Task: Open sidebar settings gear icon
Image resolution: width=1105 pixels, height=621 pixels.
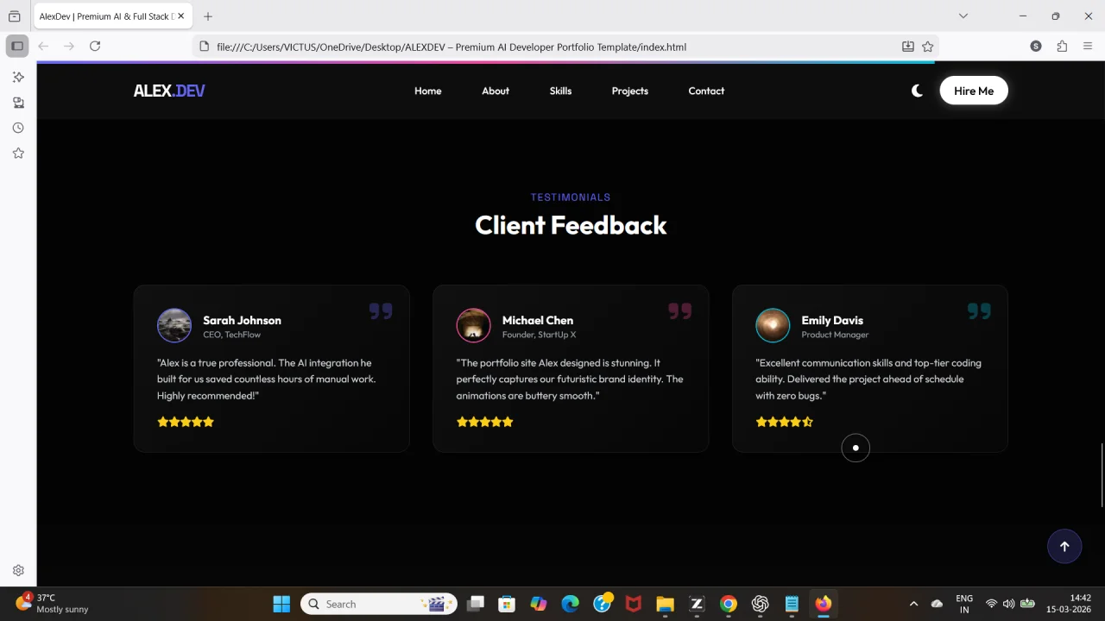Action: pos(18,570)
